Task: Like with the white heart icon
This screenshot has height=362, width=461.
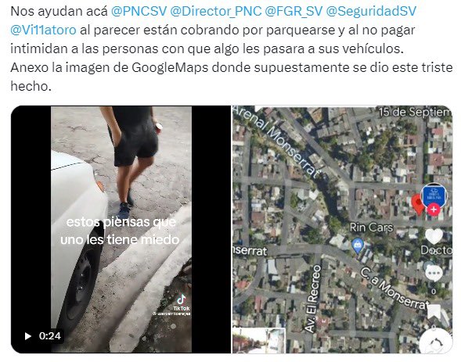Action: click(434, 236)
